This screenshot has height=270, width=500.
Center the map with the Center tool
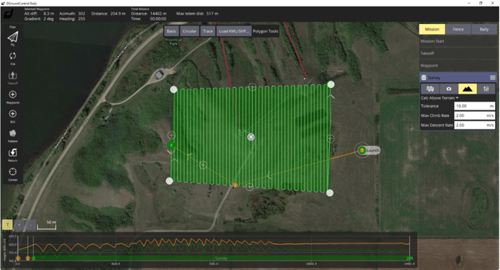tap(13, 171)
